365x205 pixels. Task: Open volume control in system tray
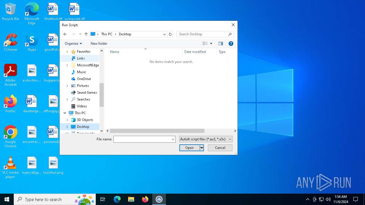tap(328, 199)
